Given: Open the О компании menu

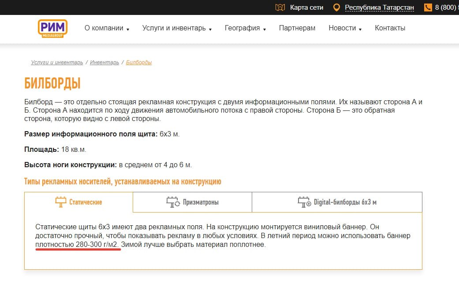Looking at the screenshot, I should pyautogui.click(x=104, y=28).
